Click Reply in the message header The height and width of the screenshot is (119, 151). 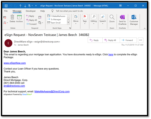95,40
